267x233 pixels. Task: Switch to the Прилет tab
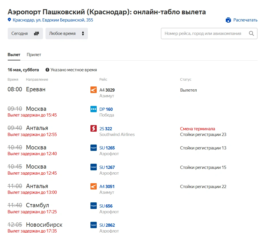click(34, 55)
